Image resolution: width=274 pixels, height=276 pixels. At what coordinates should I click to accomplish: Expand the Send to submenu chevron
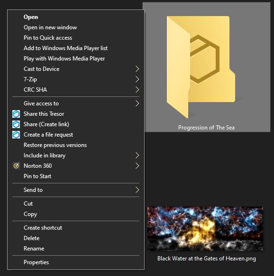click(x=137, y=190)
